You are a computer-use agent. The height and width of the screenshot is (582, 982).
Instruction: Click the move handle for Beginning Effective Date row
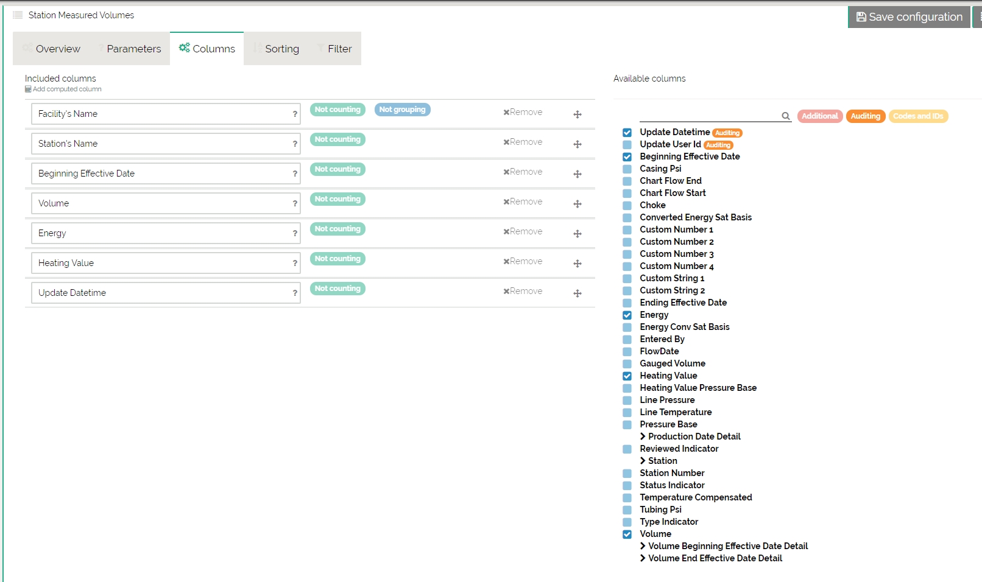coord(577,174)
